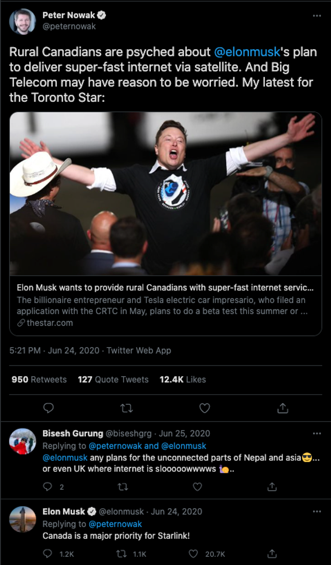Open more options on Bisesh Gurung's reply
The image size is (331, 565).
(x=317, y=434)
